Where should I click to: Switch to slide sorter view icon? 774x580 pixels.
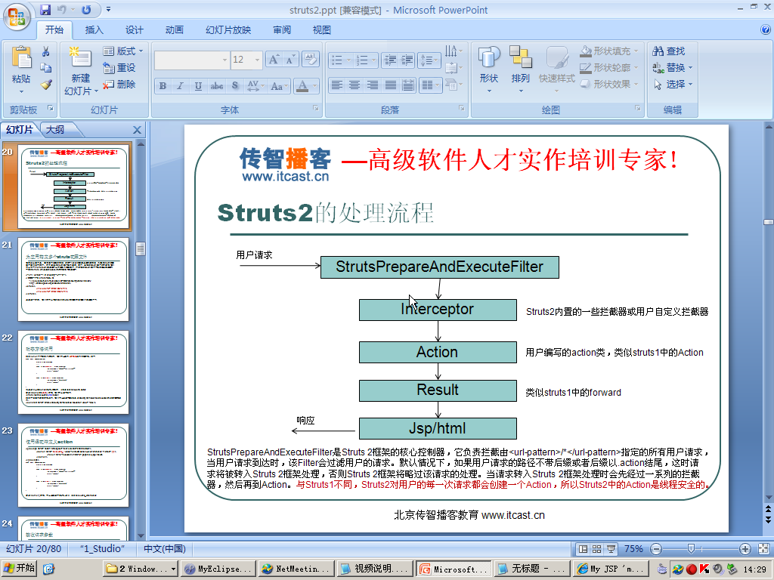pos(597,549)
